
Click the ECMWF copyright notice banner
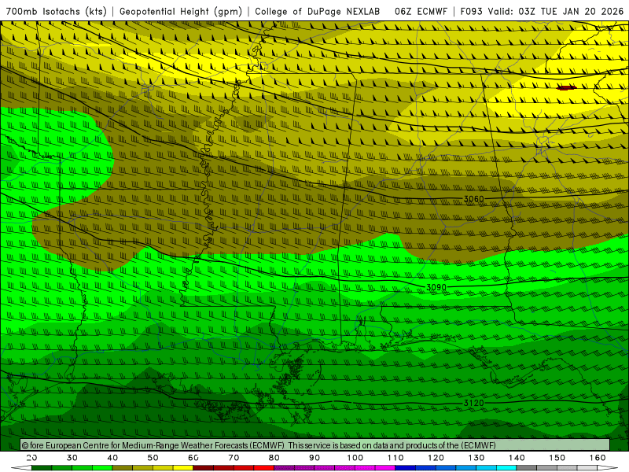(x=315, y=445)
